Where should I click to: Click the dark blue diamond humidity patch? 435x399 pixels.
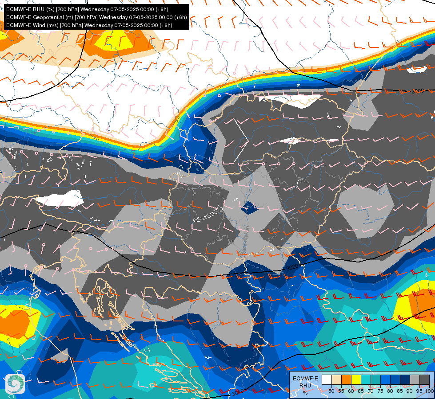(249, 207)
